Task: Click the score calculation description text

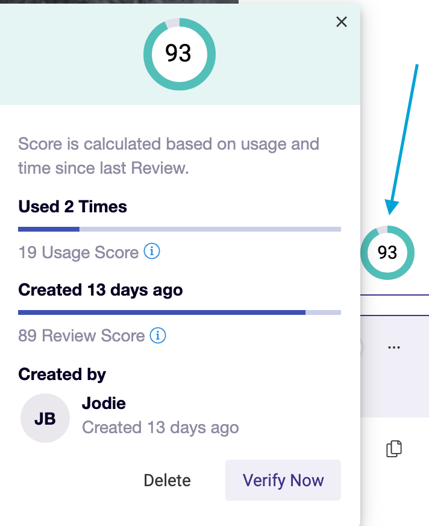Action: [x=169, y=156]
